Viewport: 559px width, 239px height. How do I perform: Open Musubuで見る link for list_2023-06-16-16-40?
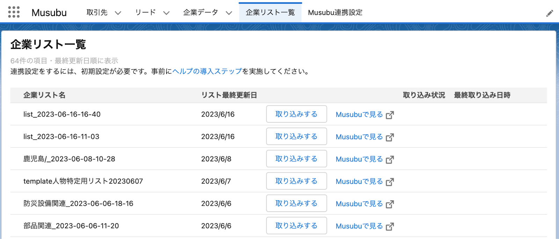click(x=360, y=115)
